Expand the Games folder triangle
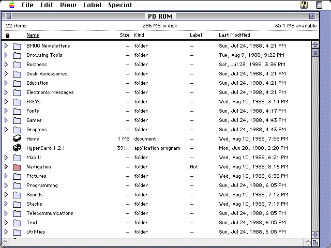Viewport: 331px width, 248px height. click(6, 120)
